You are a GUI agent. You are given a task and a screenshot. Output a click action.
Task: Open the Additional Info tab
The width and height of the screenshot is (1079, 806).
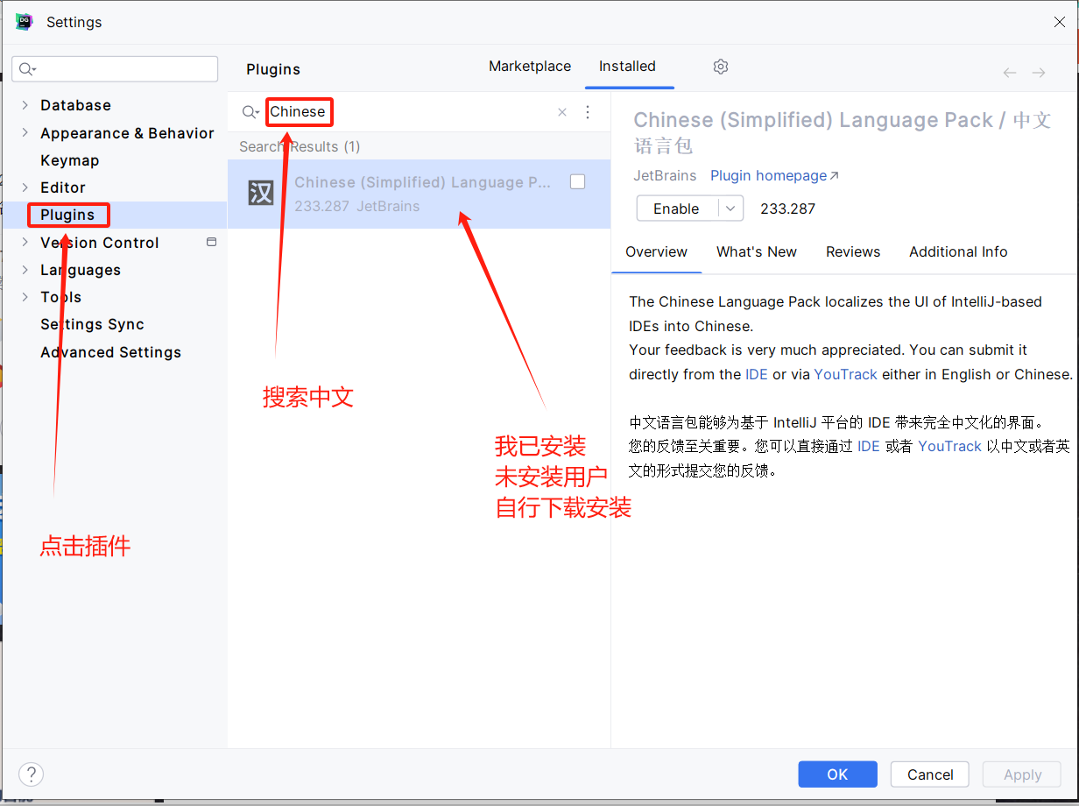click(958, 251)
